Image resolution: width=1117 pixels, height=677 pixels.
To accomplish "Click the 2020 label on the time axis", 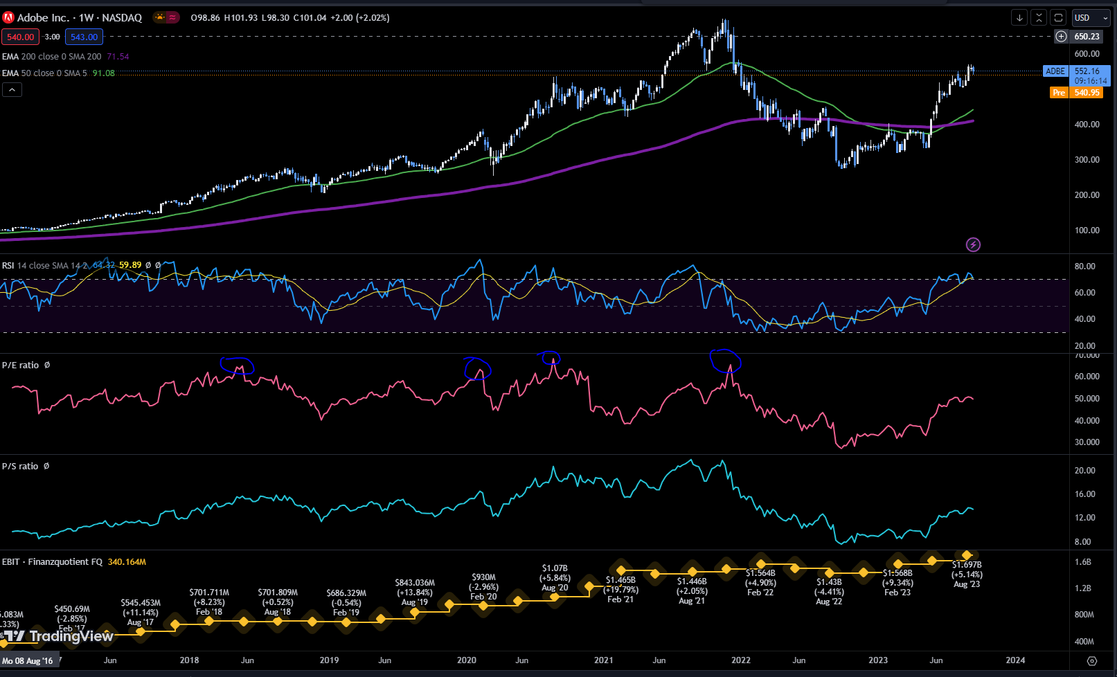I will click(466, 660).
